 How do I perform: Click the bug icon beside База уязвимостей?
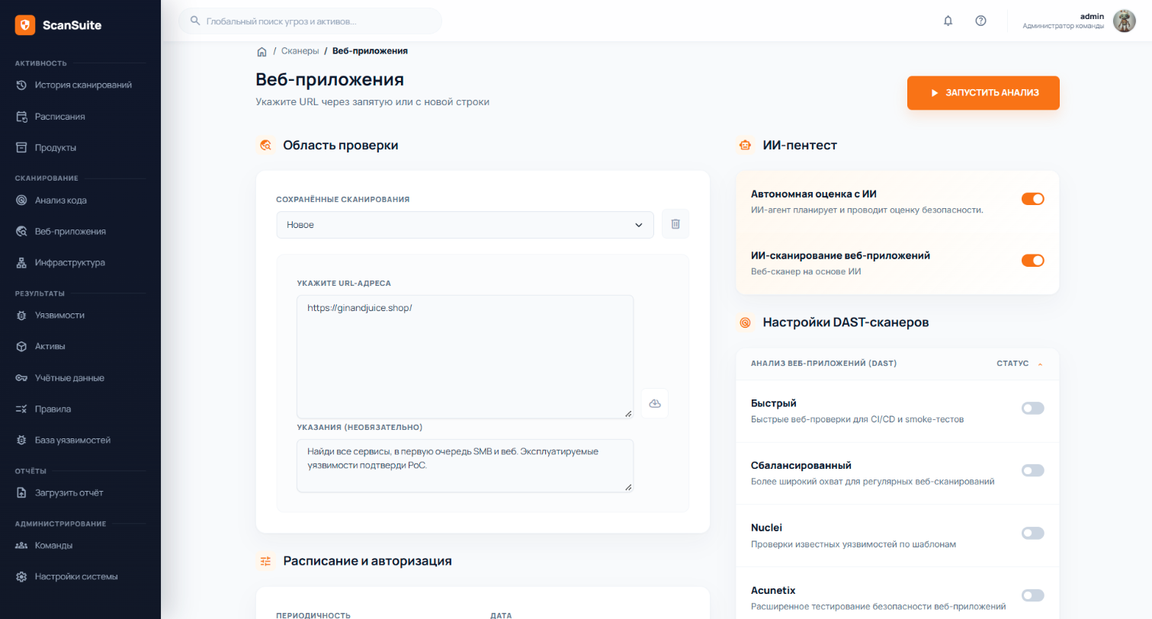click(21, 440)
